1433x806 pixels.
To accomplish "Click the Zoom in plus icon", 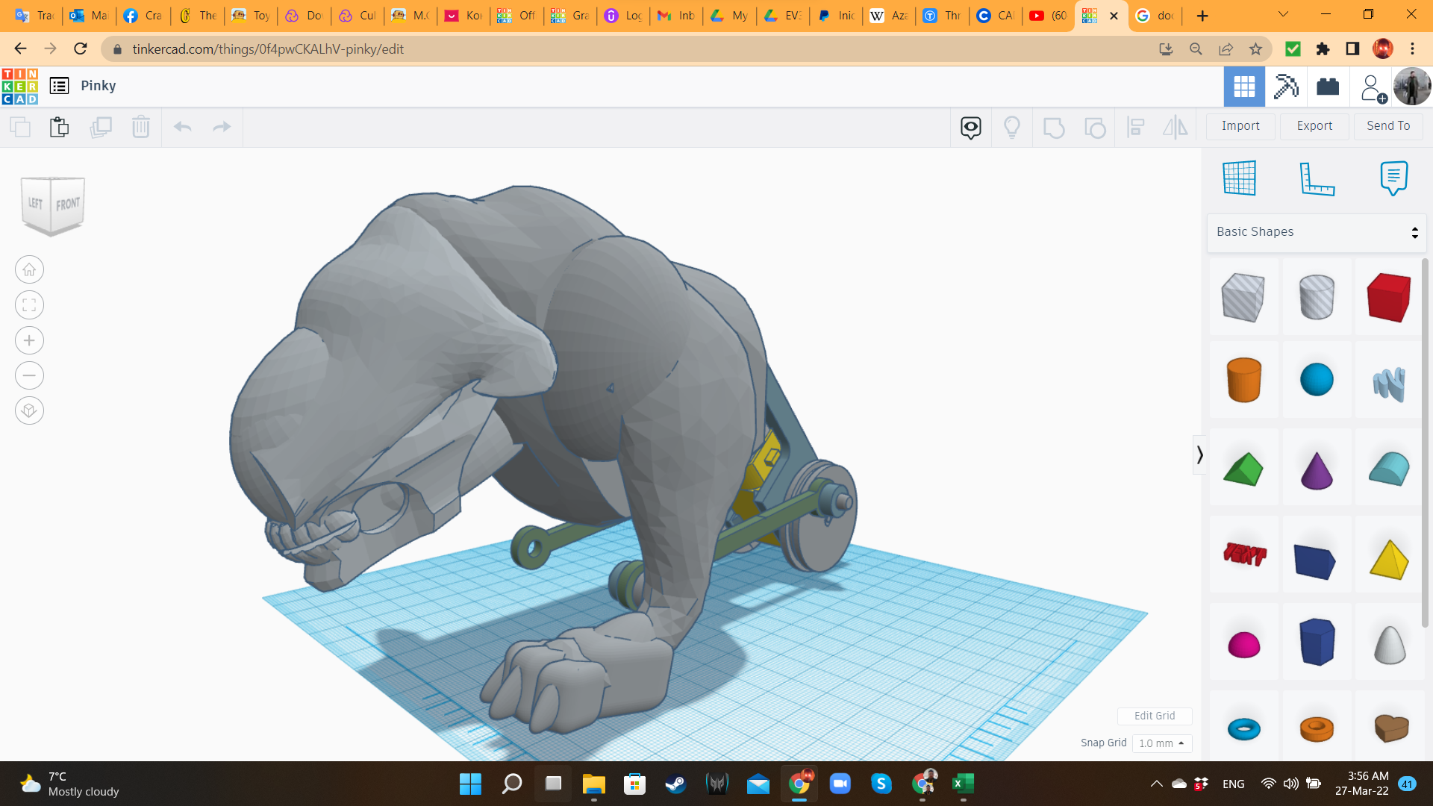I will coord(29,340).
